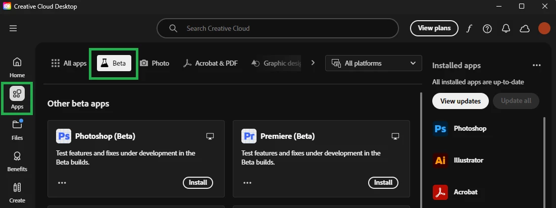Open the Create sidebar section

click(17, 193)
